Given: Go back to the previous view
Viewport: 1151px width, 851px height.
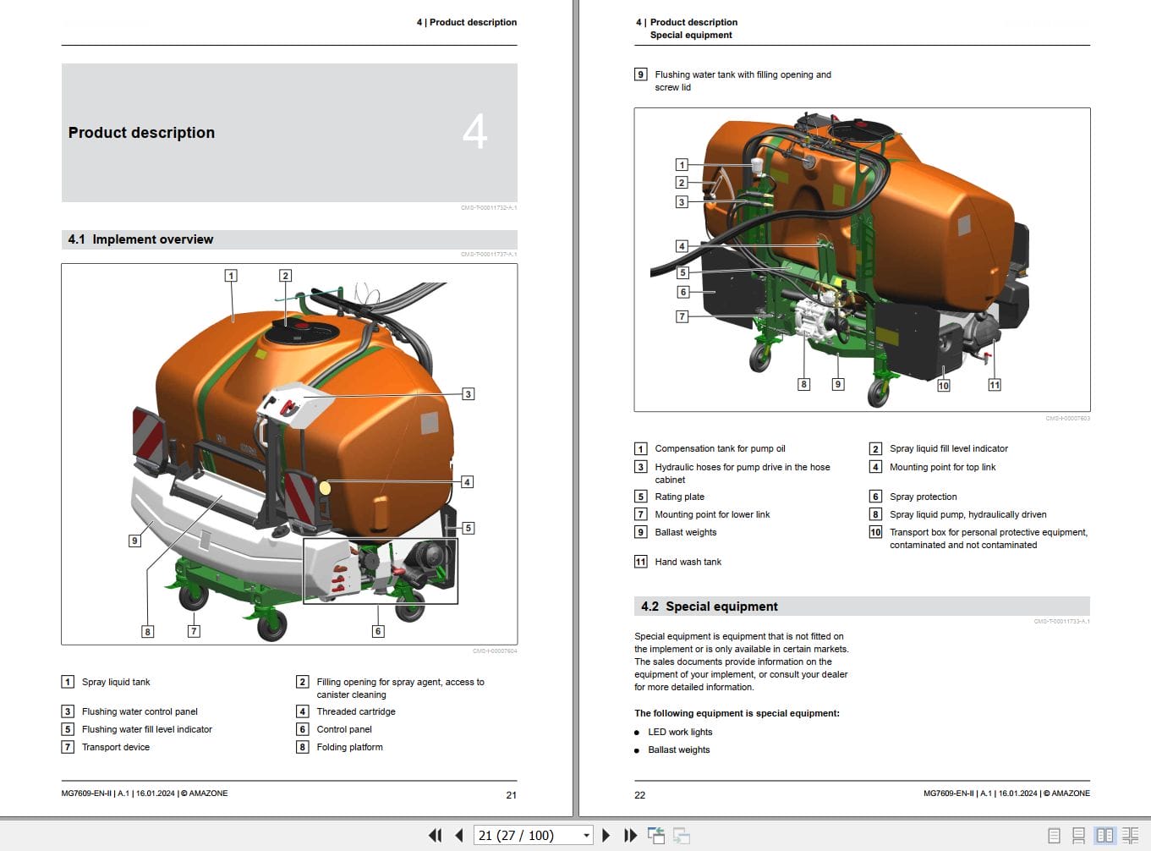Looking at the screenshot, I should (656, 836).
